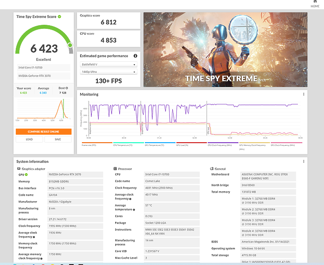Click info icon for average memory clock frequency

(x=41, y=259)
